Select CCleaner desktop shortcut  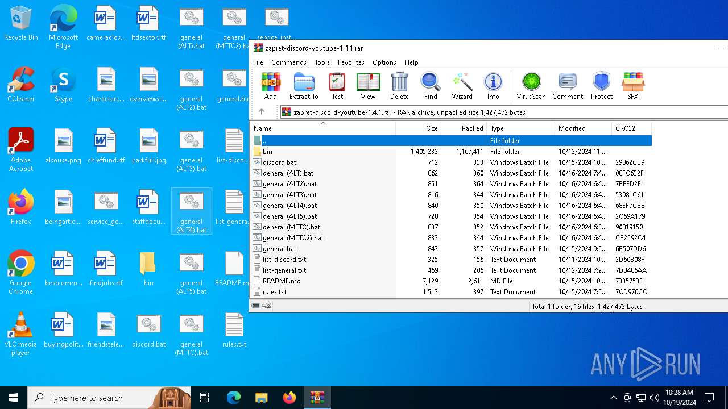(x=21, y=85)
